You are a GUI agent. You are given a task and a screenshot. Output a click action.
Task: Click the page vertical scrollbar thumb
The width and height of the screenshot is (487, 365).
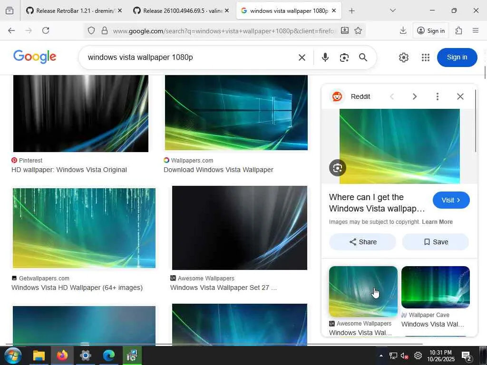click(x=485, y=72)
